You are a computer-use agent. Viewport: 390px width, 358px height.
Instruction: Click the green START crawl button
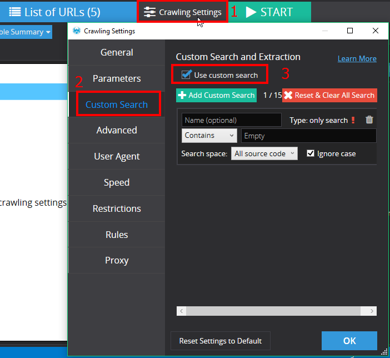[269, 12]
